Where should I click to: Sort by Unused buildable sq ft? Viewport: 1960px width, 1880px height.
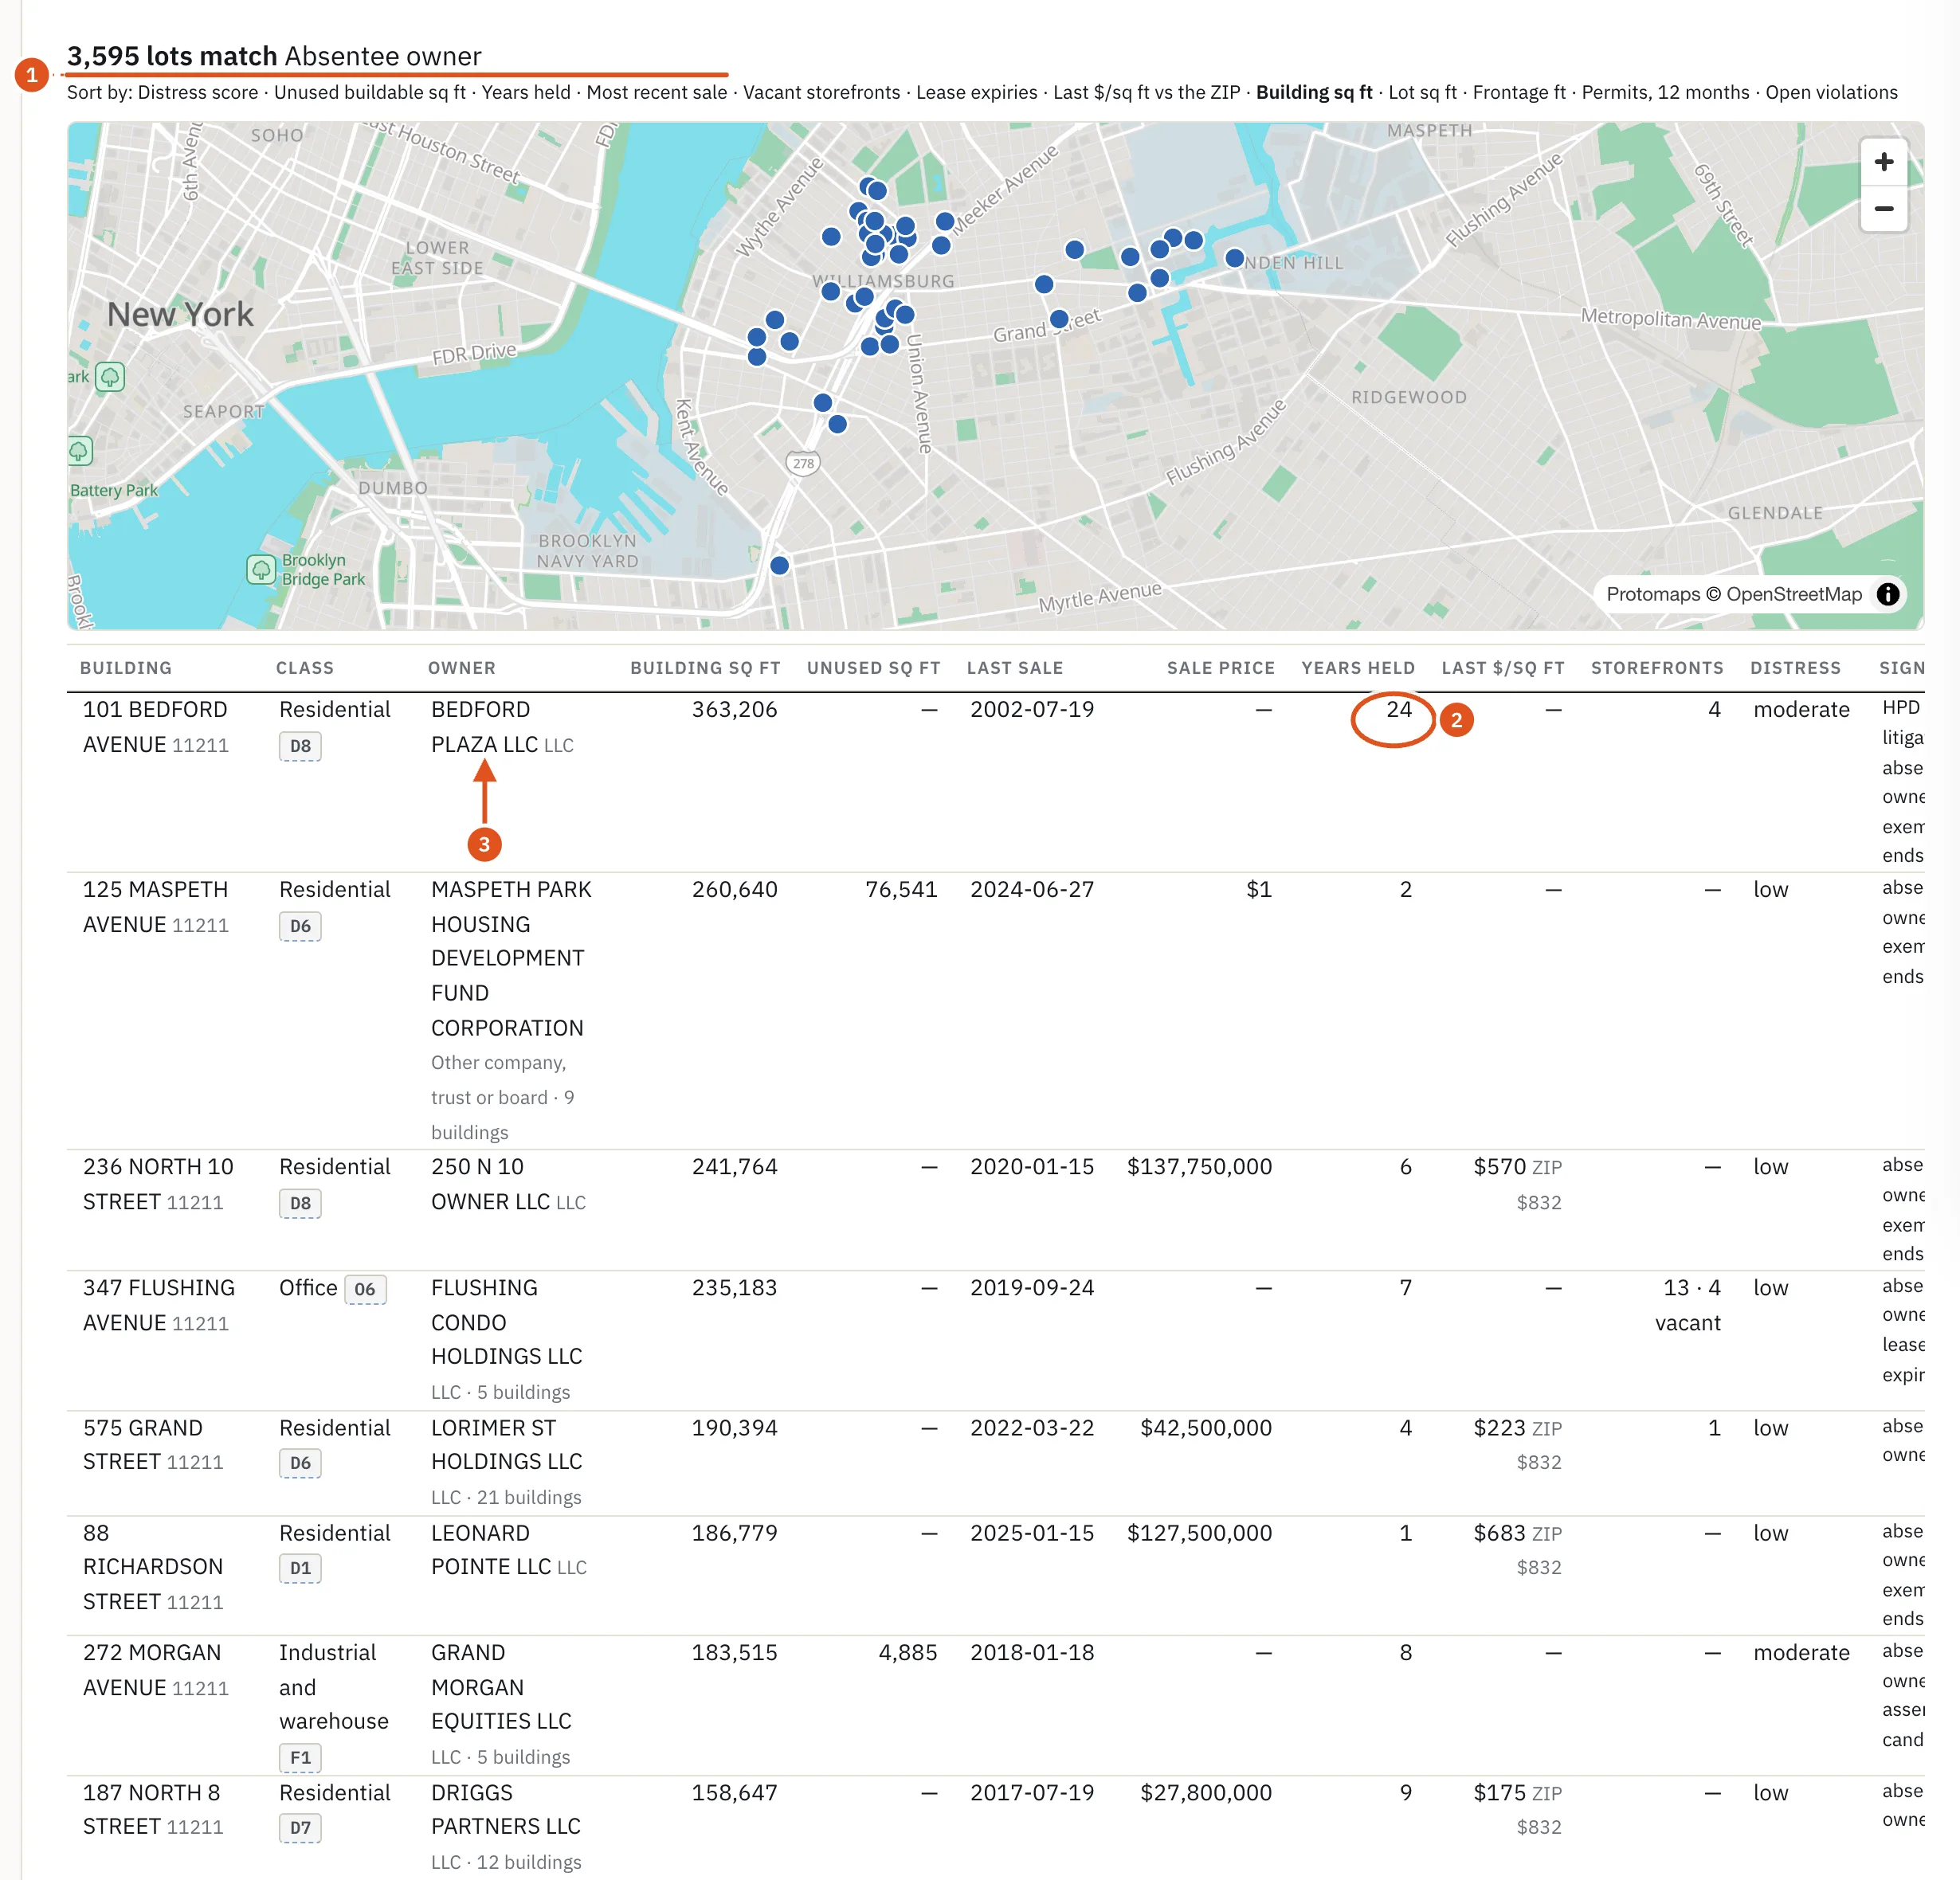[370, 92]
